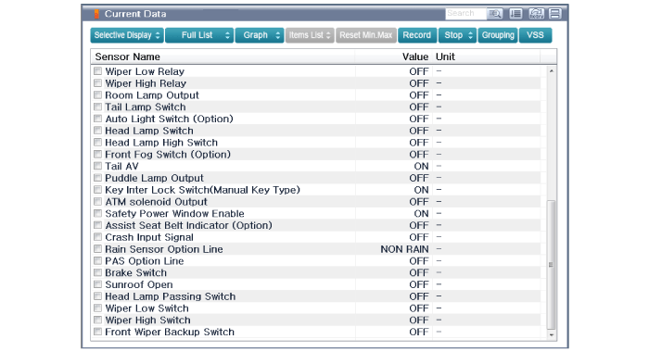
Task: Expand the Full List dropdown
Action: (199, 35)
